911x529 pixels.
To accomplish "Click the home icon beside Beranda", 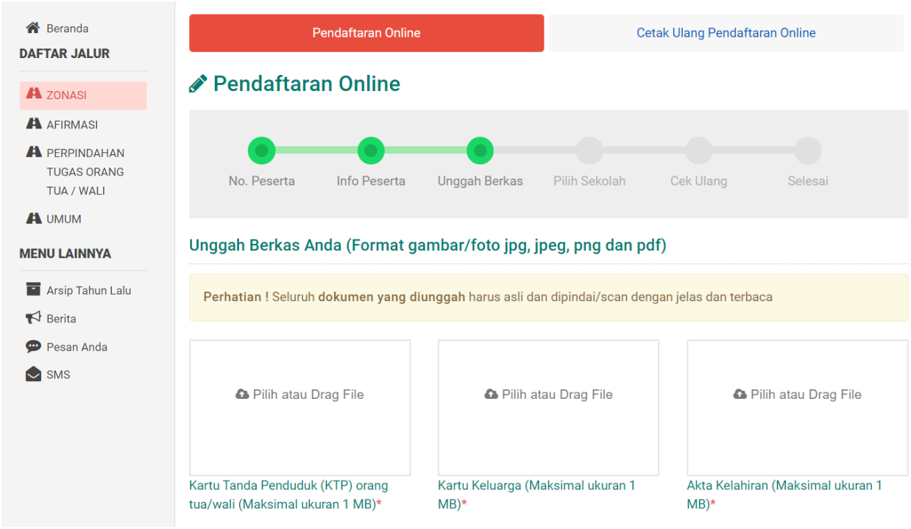I will 33,29.
